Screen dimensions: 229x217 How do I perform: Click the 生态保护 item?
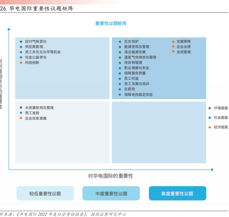pos(131,41)
